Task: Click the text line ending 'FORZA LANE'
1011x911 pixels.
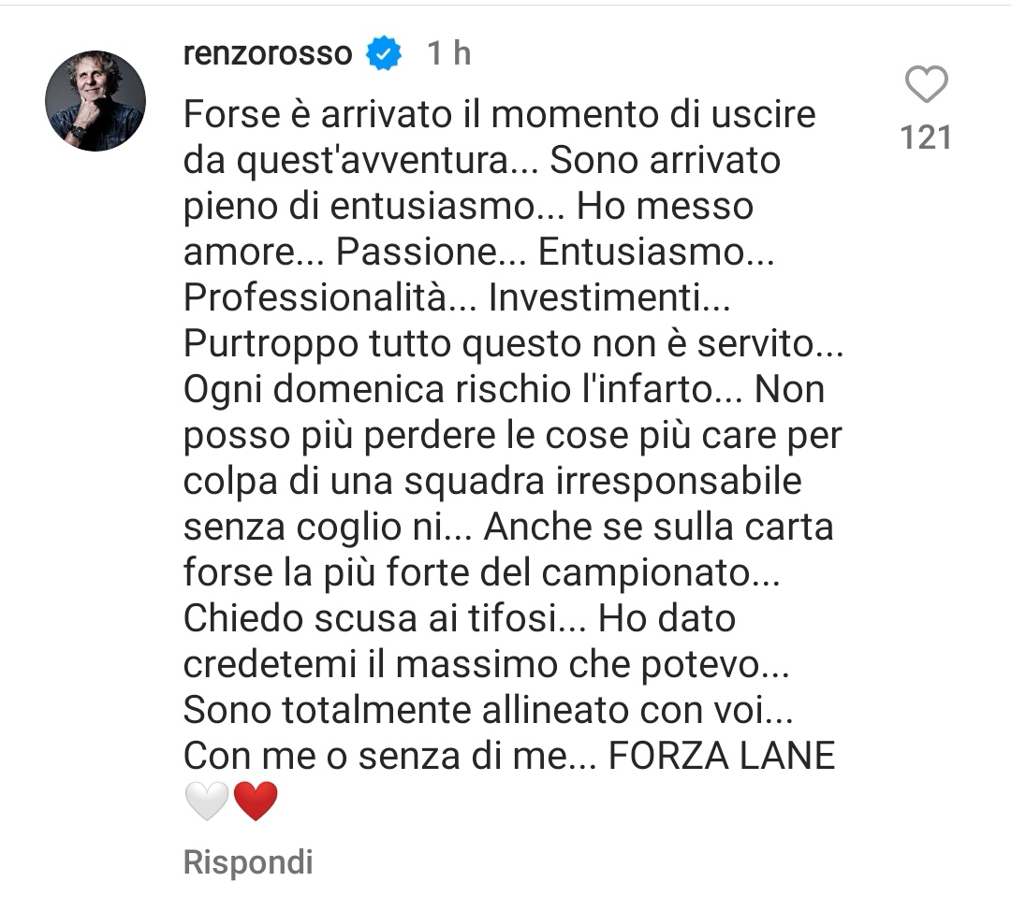Action: coord(509,756)
